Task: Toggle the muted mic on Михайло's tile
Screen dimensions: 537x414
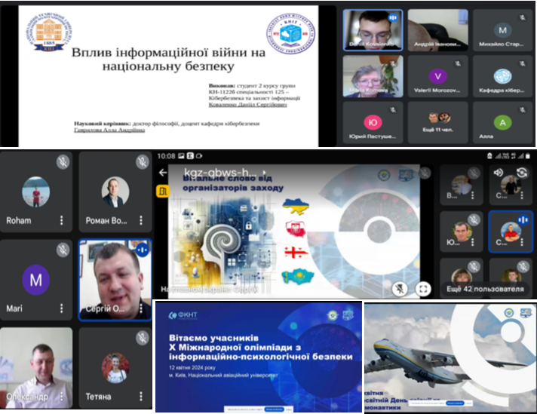Action: (523, 18)
